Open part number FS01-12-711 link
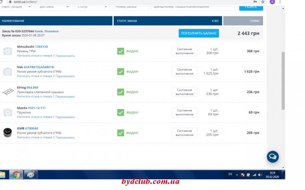This screenshot has width=305, height=190. (x=37, y=108)
